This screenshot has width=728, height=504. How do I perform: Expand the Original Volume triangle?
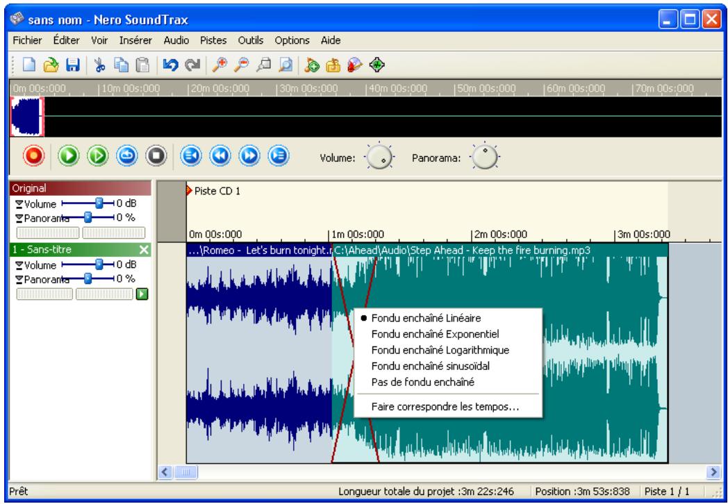tap(19, 204)
